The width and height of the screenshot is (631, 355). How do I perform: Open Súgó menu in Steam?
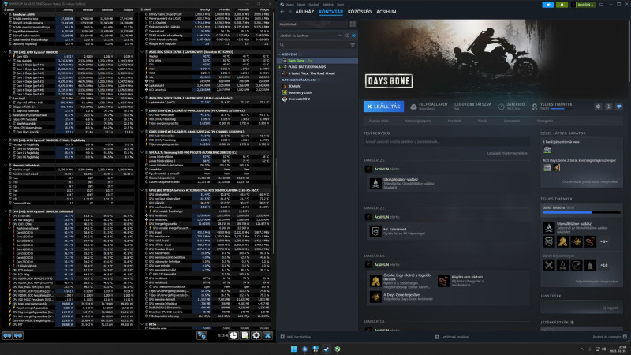coord(340,5)
